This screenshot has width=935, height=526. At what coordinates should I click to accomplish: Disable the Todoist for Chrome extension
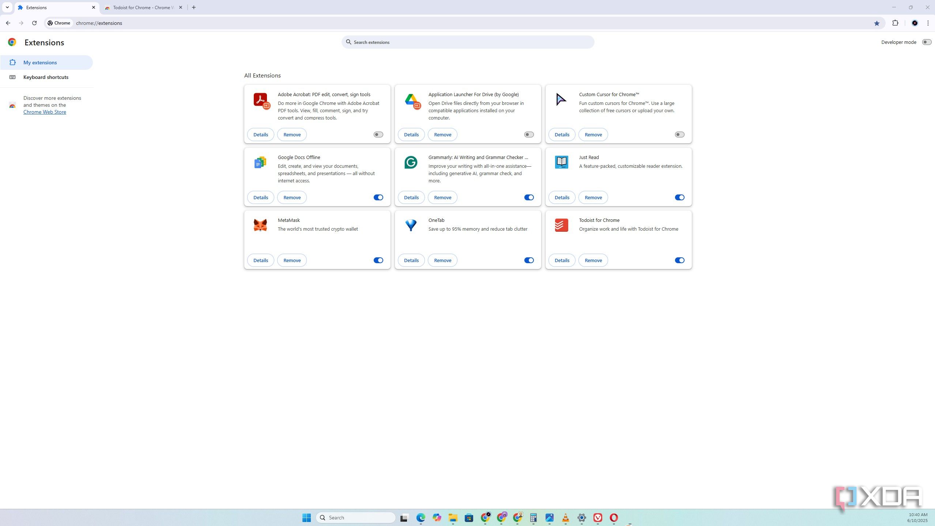679,260
